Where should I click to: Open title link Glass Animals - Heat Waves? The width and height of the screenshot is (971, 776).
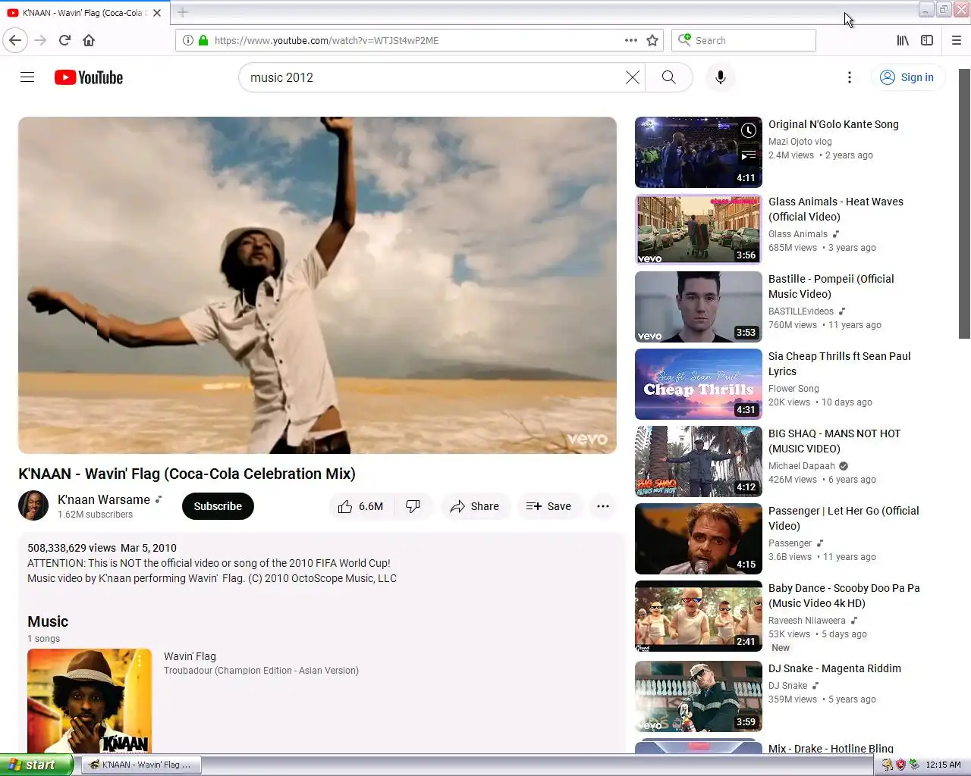tap(836, 209)
